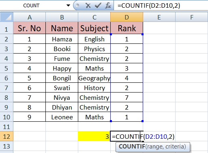Click the yellow cell showing 3

pyautogui.click(x=94, y=136)
